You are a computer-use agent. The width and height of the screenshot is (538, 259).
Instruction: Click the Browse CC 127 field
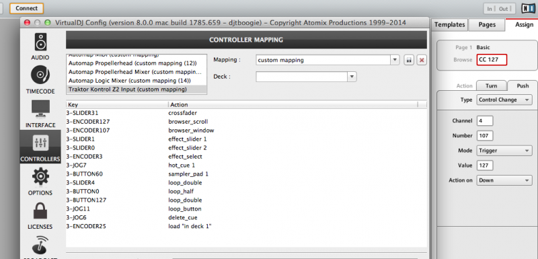coord(492,60)
